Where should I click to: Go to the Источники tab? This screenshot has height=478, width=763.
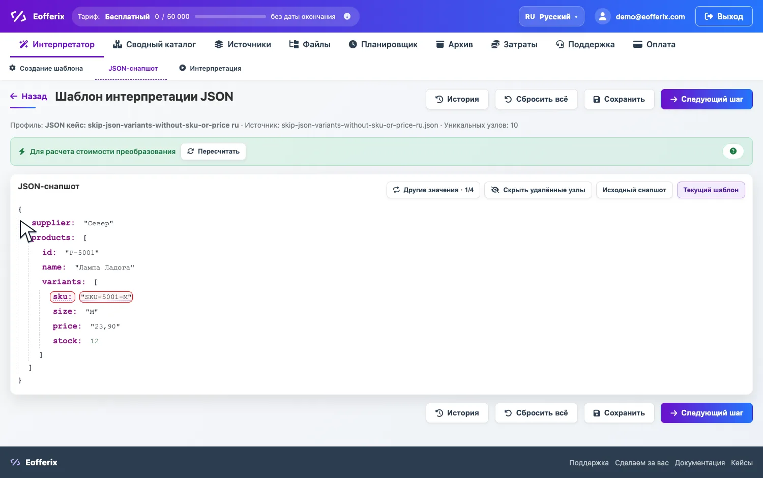tap(243, 44)
